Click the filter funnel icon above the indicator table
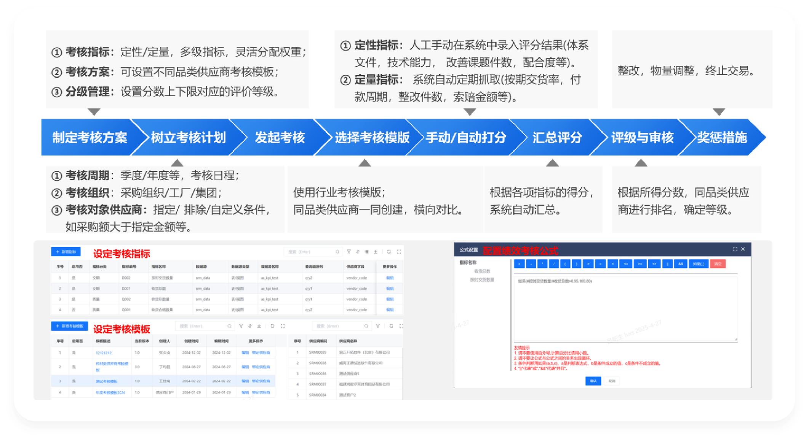The height and width of the screenshot is (441, 809). click(349, 252)
